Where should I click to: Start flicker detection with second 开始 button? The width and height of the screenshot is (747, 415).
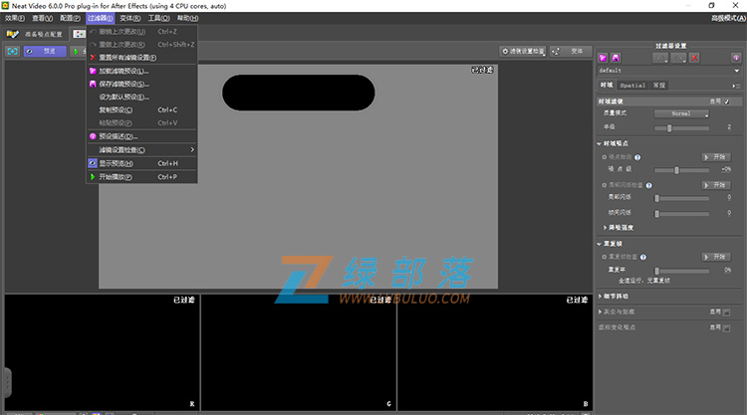pyautogui.click(x=716, y=185)
